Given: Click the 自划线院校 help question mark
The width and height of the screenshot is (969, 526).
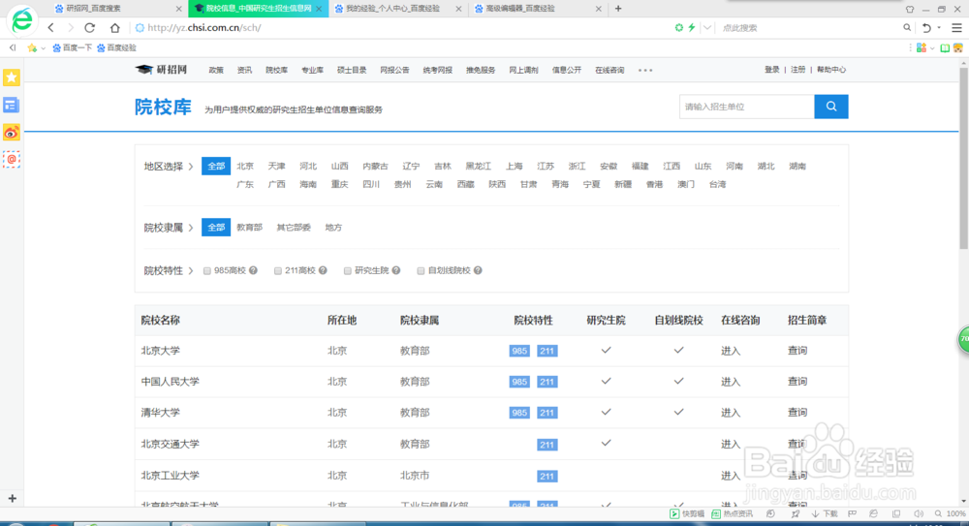Looking at the screenshot, I should pyautogui.click(x=478, y=270).
